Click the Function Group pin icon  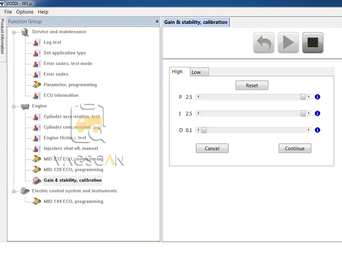157,21
